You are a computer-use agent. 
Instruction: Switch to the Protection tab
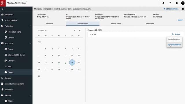pyautogui.click(x=49, y=24)
